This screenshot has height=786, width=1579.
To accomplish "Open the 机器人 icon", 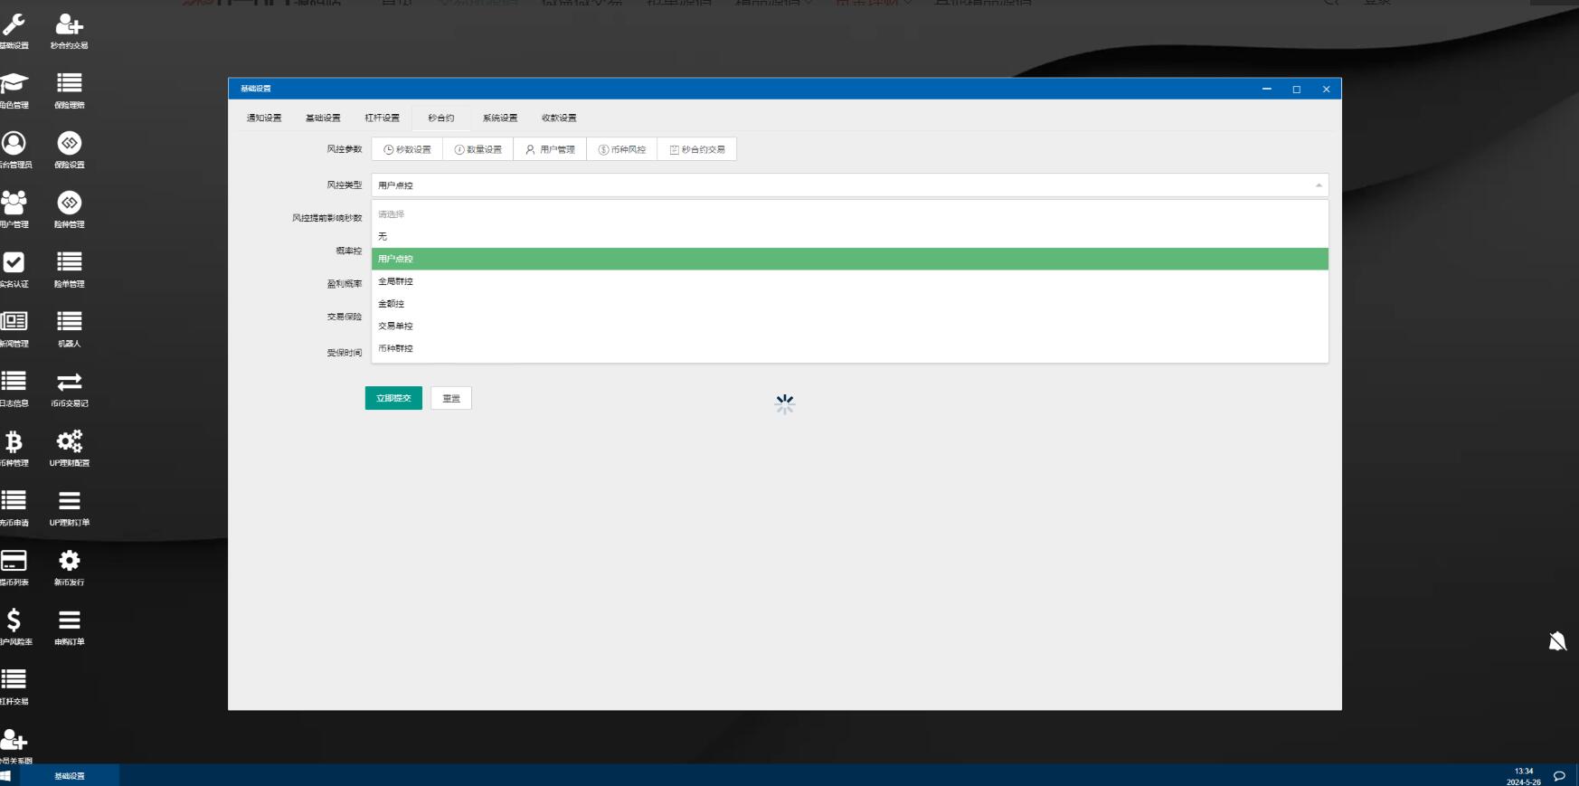I will [x=69, y=327].
